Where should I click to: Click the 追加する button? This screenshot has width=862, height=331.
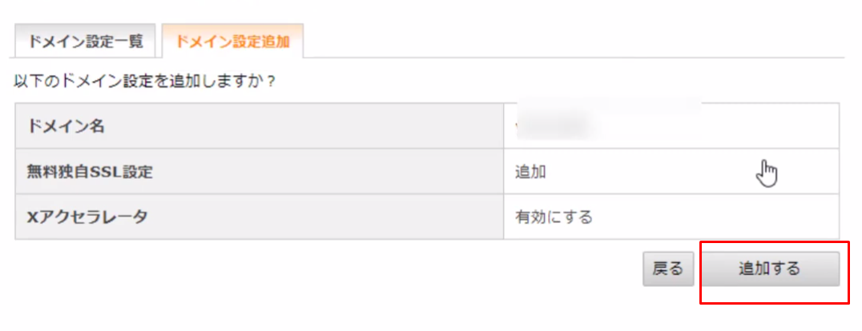[x=769, y=269]
